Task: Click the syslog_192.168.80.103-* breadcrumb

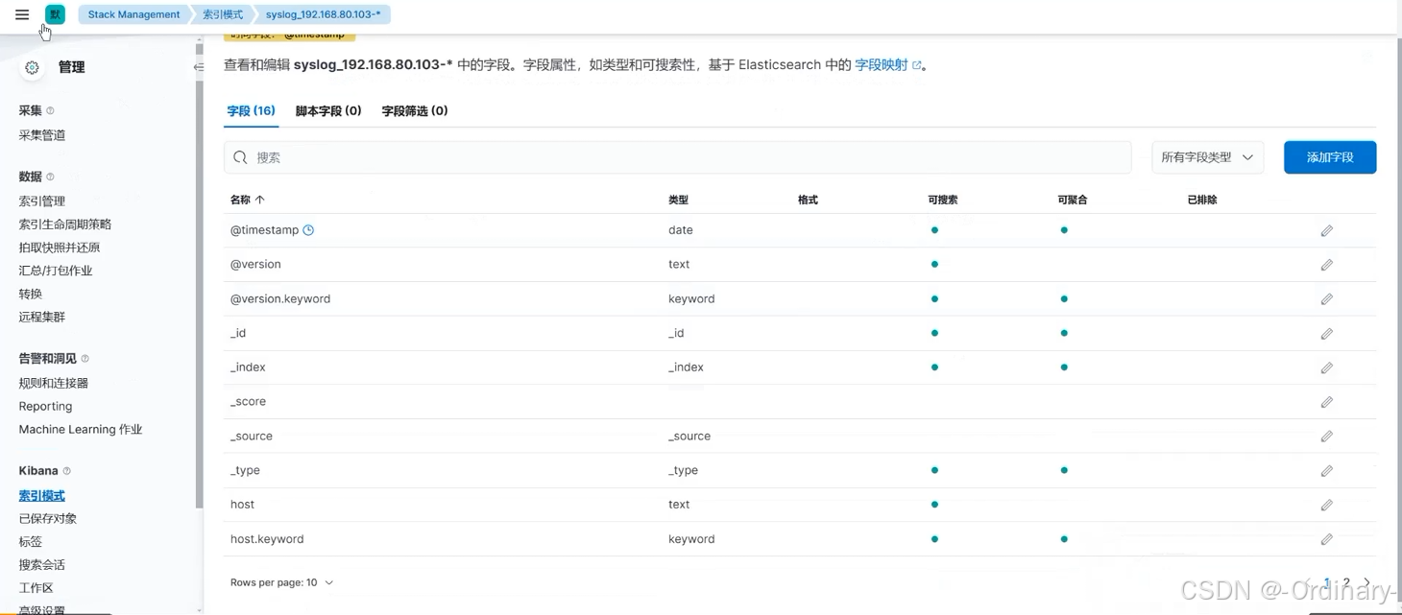Action: click(323, 14)
